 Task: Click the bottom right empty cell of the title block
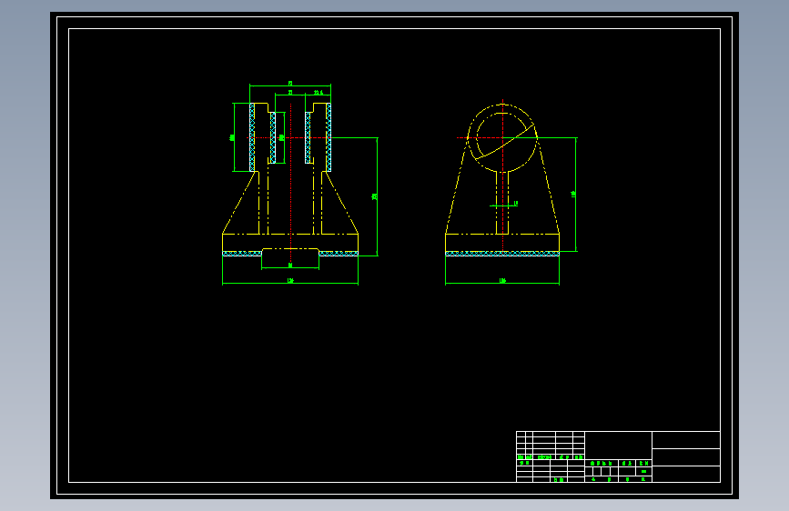(x=686, y=475)
